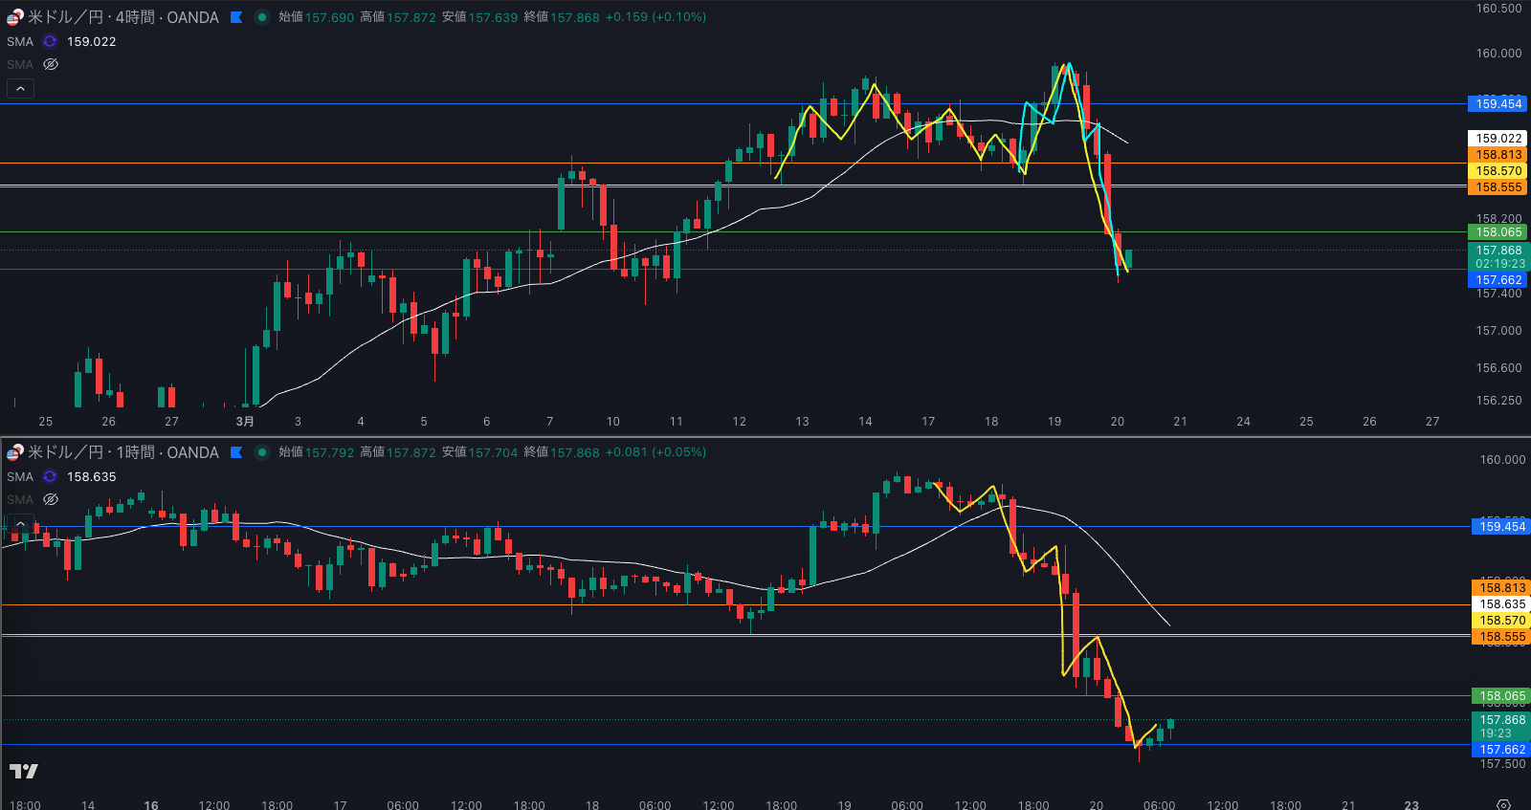Click green market status dot on 4-hour chart
The image size is (1531, 810).
(x=261, y=17)
